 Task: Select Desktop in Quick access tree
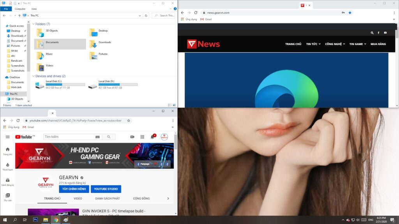click(16, 31)
